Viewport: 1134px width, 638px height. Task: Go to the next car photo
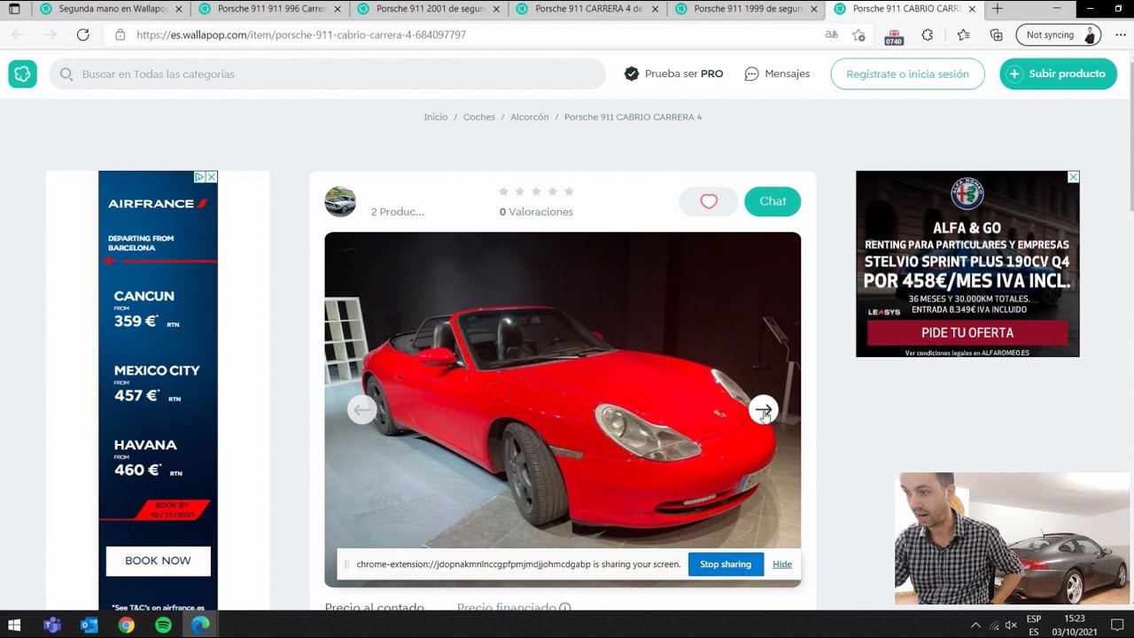point(764,409)
